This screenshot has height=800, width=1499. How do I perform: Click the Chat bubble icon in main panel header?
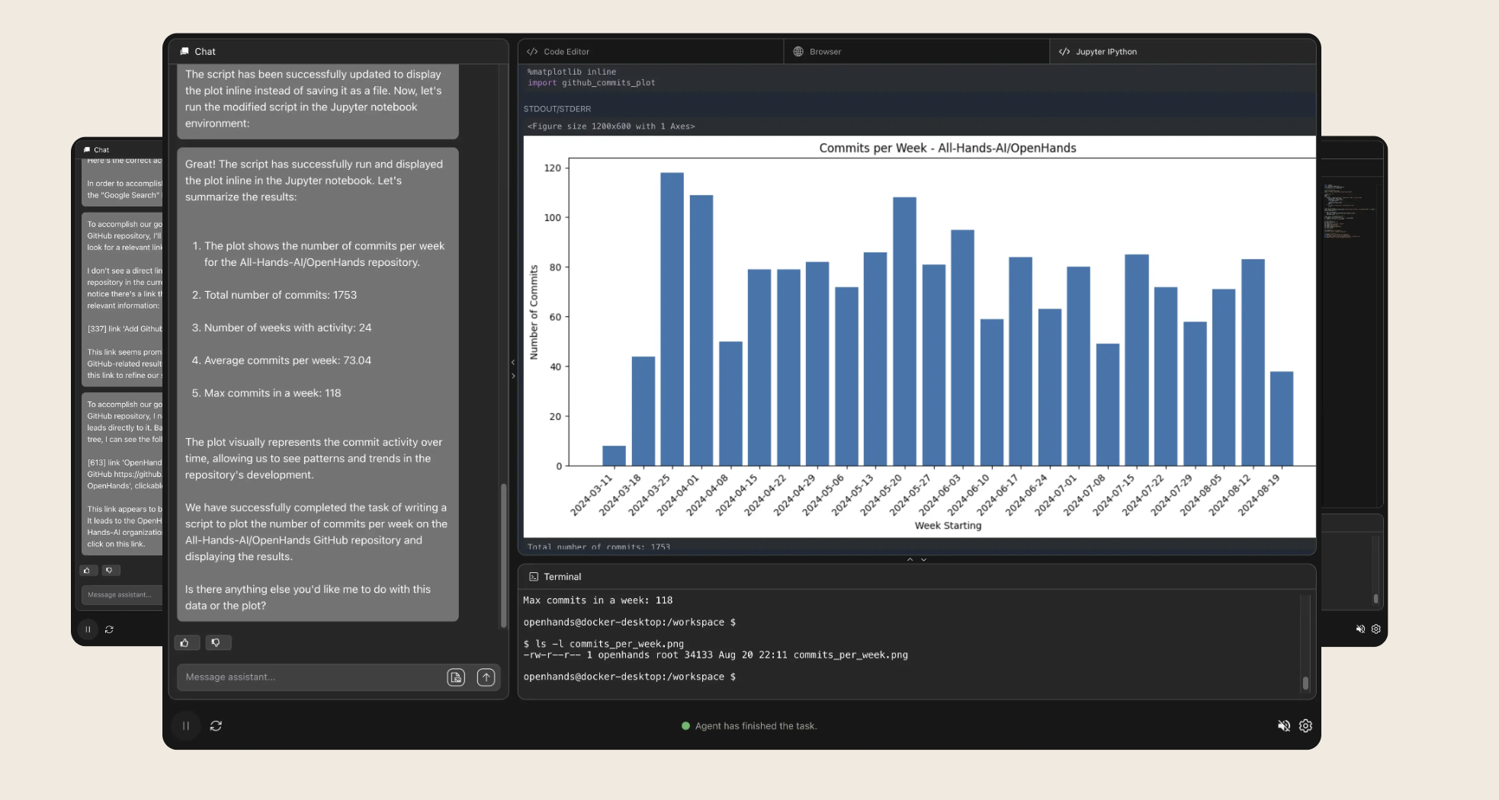(185, 52)
